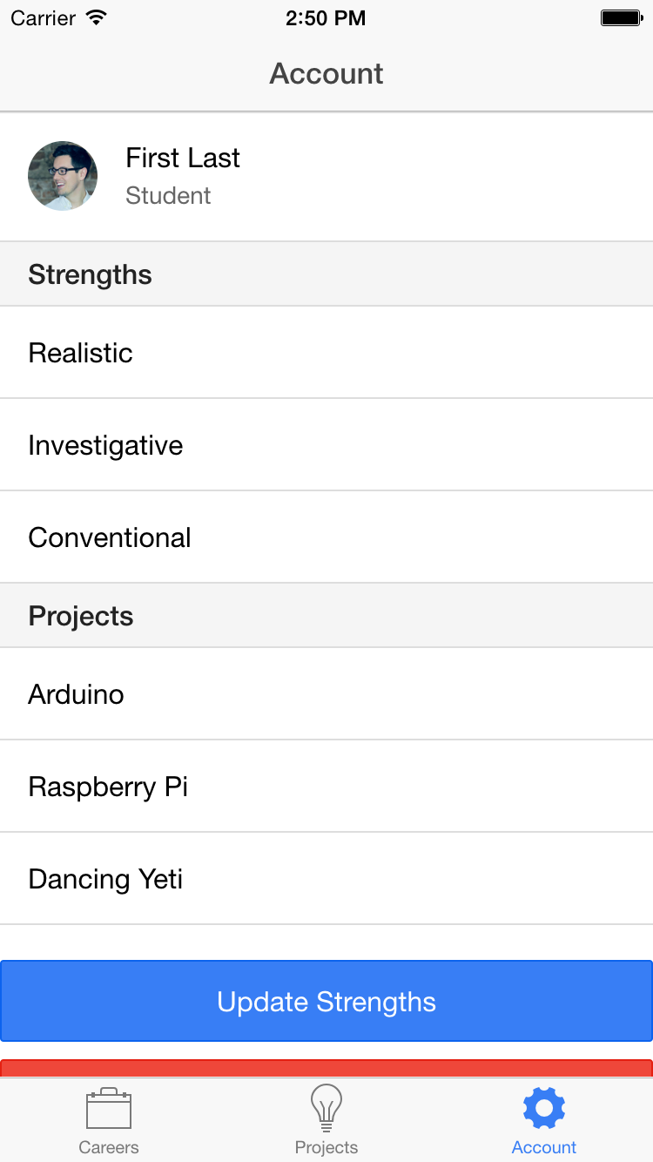Tap the Account navigation title
Viewport: 653px width, 1162px height.
[326, 73]
